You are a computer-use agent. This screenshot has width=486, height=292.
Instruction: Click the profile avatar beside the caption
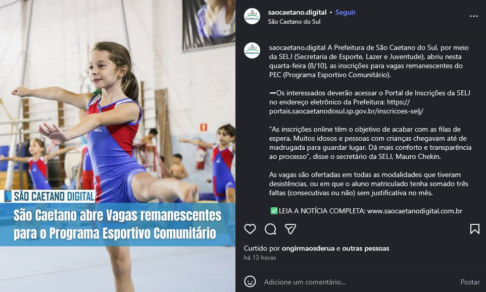[252, 50]
